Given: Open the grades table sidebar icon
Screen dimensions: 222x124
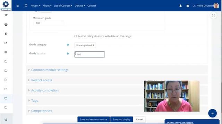Looking at the screenshot, I should (6, 52).
